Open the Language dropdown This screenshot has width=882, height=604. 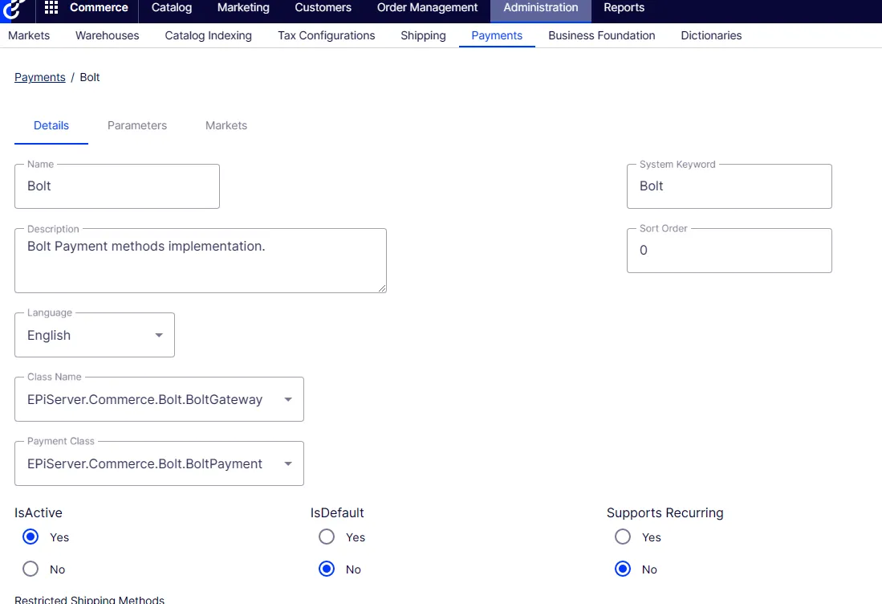pos(95,335)
